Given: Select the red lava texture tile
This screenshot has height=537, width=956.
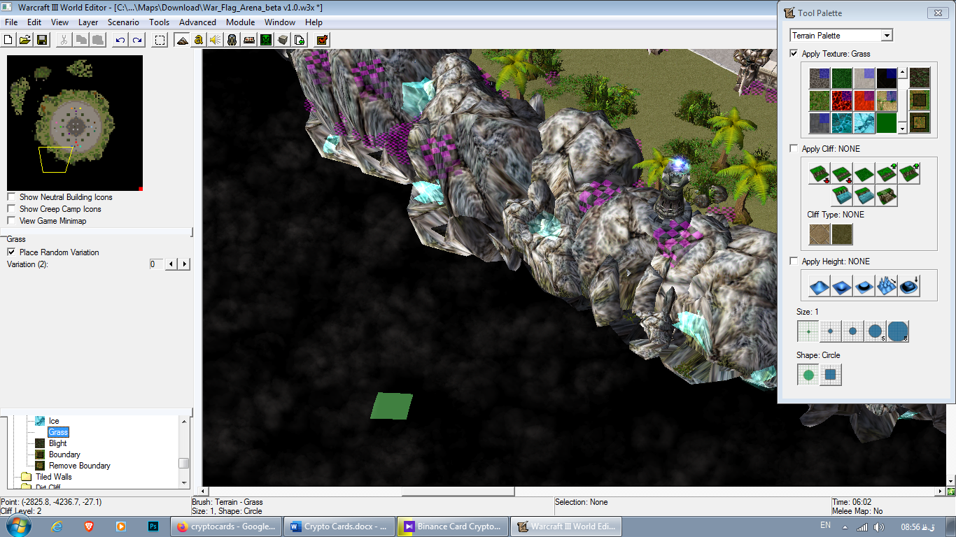Looking at the screenshot, I should [842, 101].
